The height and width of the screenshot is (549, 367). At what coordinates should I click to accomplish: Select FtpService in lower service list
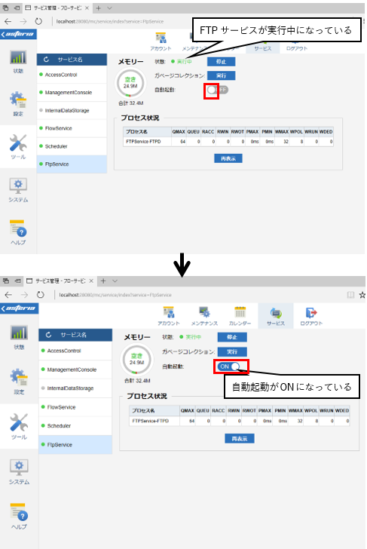click(x=75, y=445)
